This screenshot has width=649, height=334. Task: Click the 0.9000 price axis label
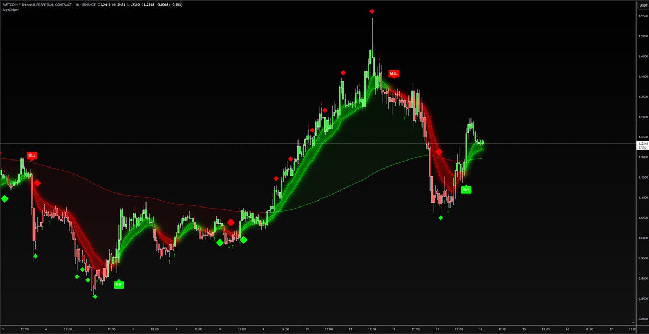[643, 279]
